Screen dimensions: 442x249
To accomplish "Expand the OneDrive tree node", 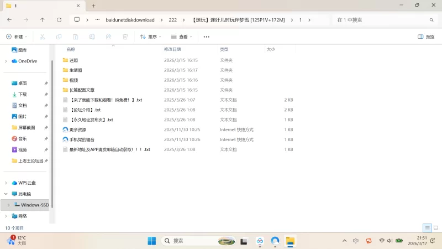I will click(6, 61).
